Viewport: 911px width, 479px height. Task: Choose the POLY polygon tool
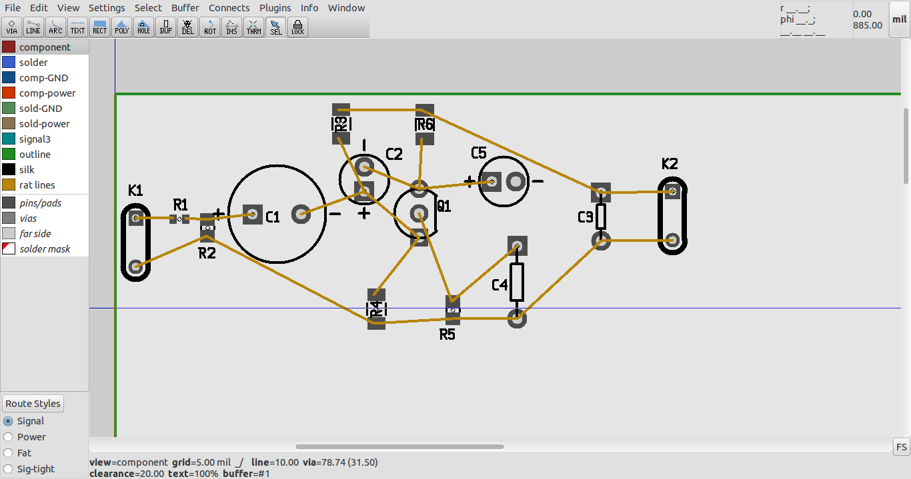point(121,27)
